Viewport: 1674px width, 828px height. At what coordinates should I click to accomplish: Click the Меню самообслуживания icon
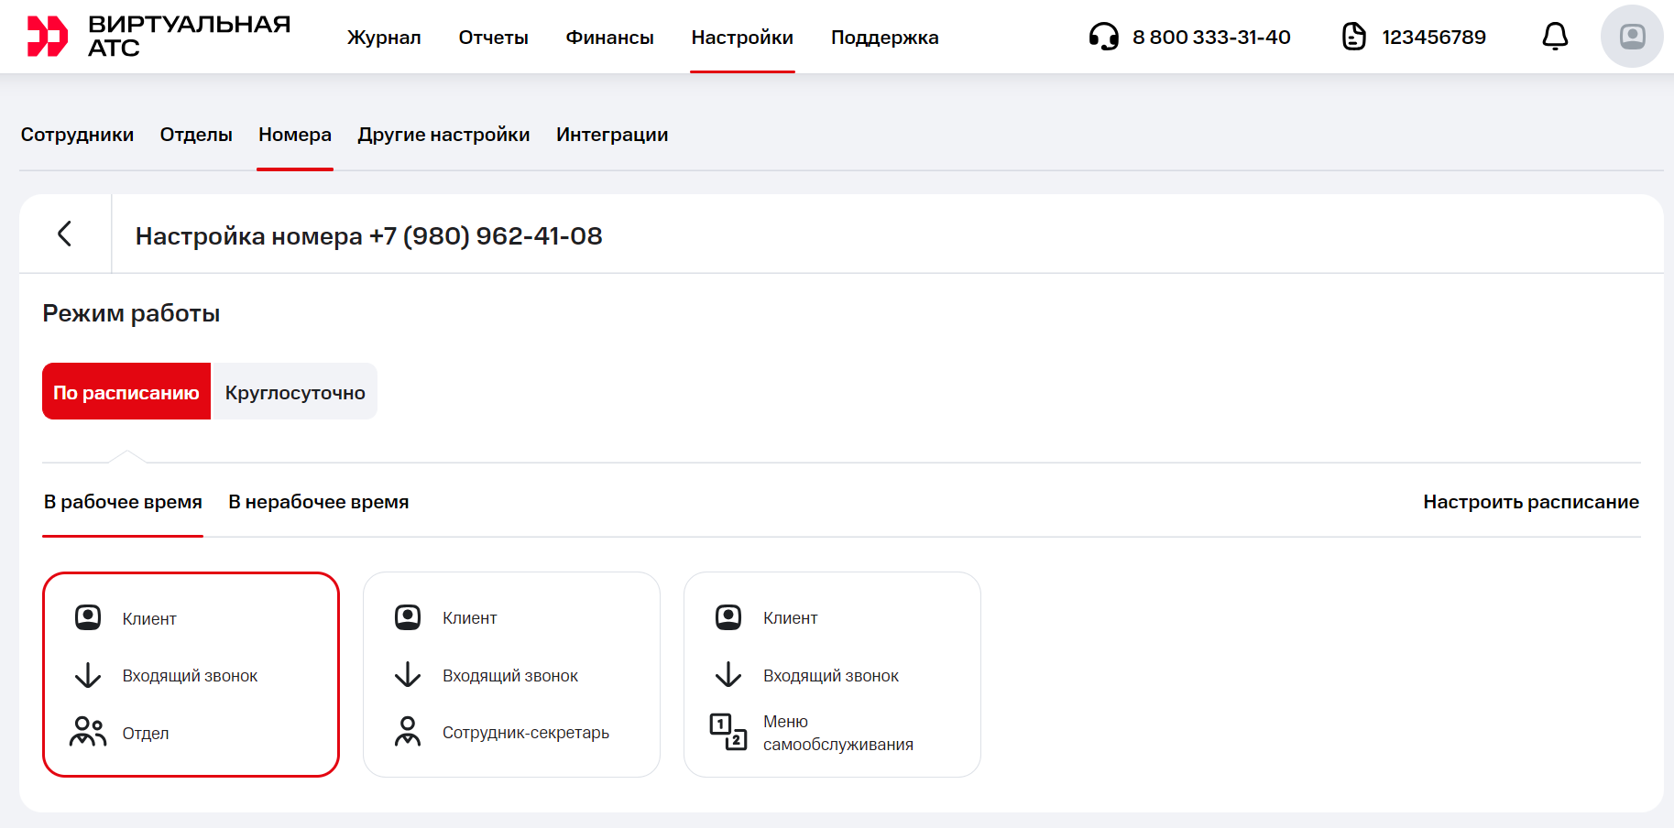[728, 732]
